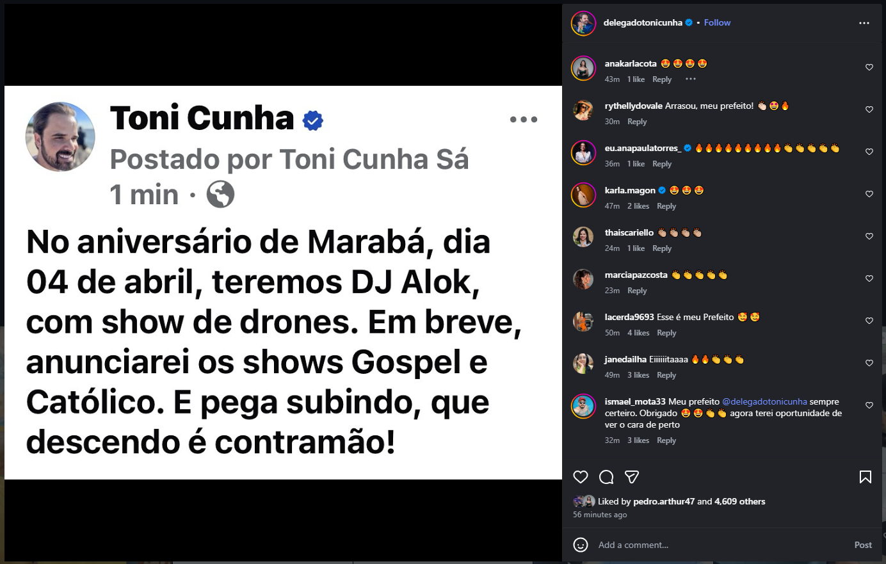The image size is (886, 564).
Task: Reply to the janedailha comment
Action: click(x=666, y=375)
